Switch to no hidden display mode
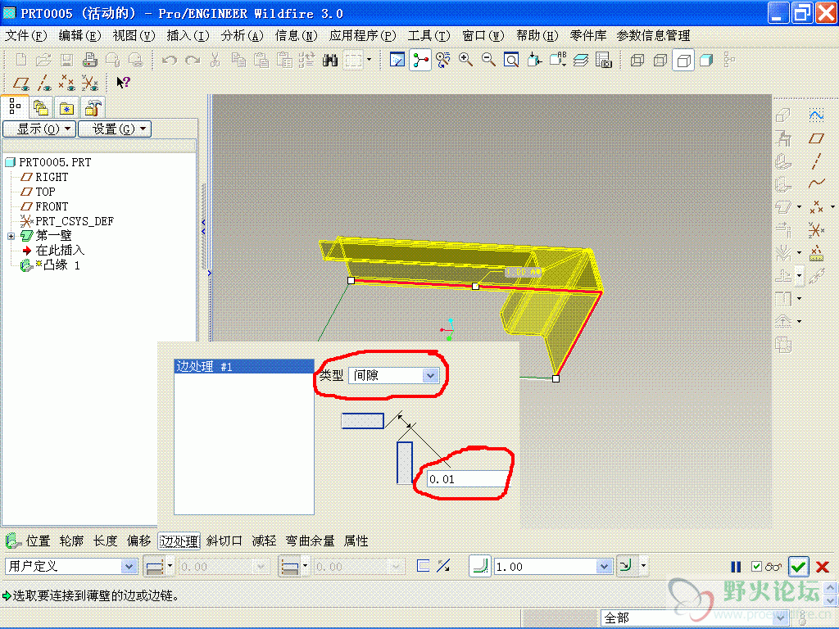The image size is (839, 629). click(x=683, y=60)
